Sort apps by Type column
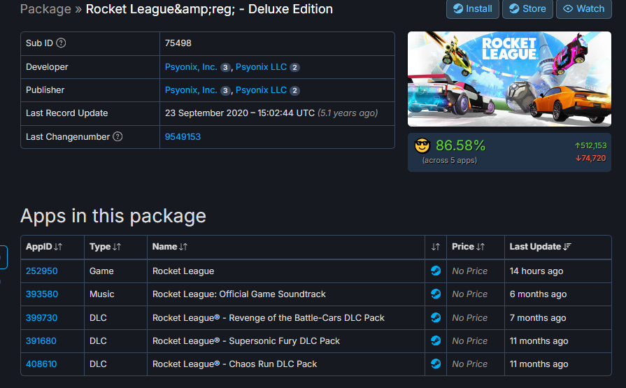The image size is (626, 388). 105,247
